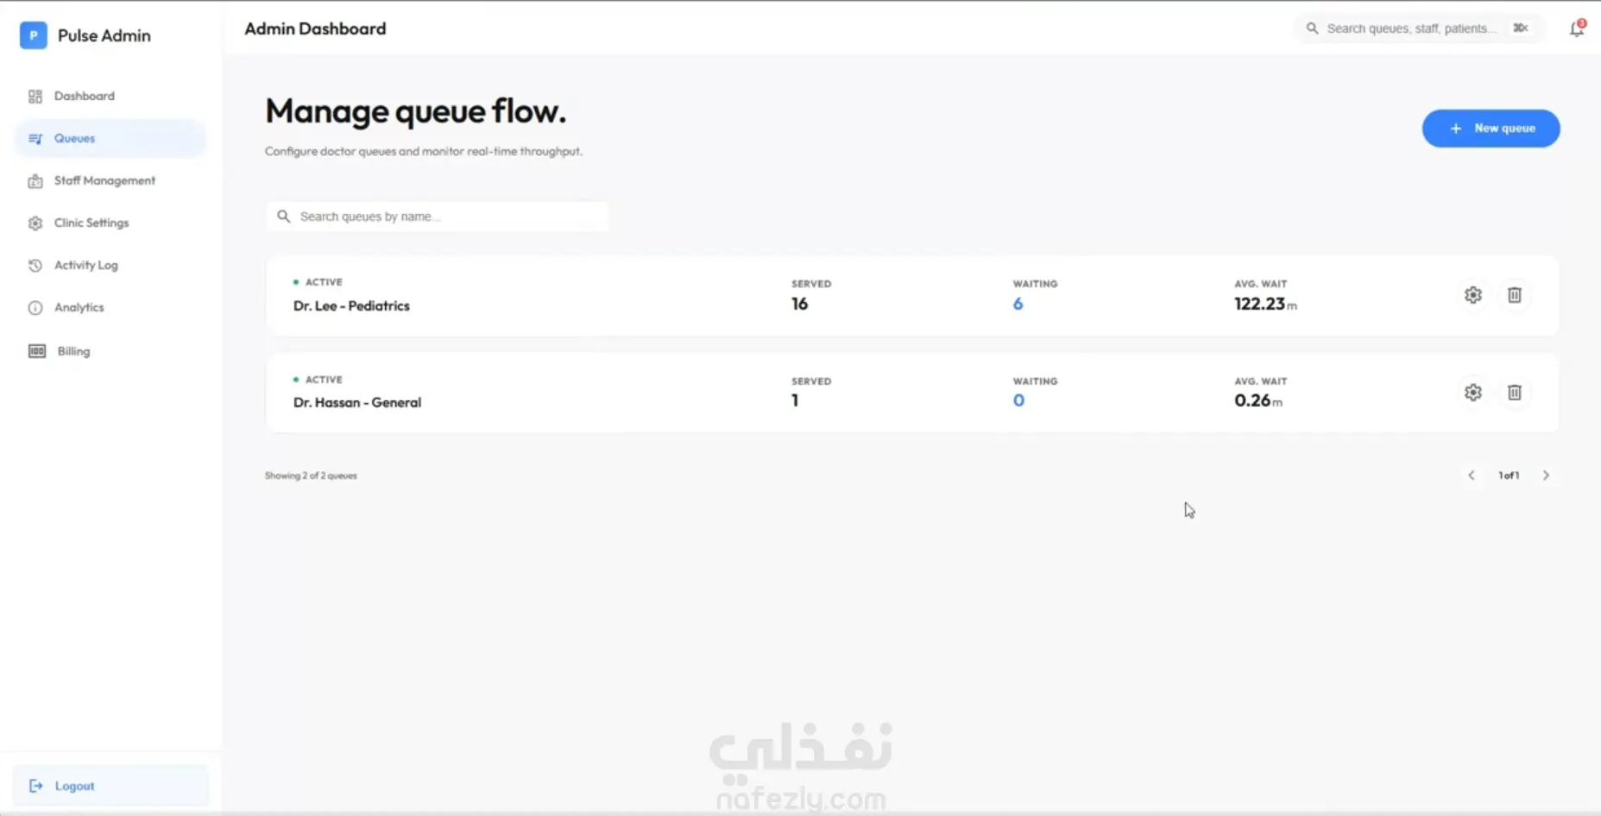Focus the global search queues, staff, patients box

tap(1419, 28)
